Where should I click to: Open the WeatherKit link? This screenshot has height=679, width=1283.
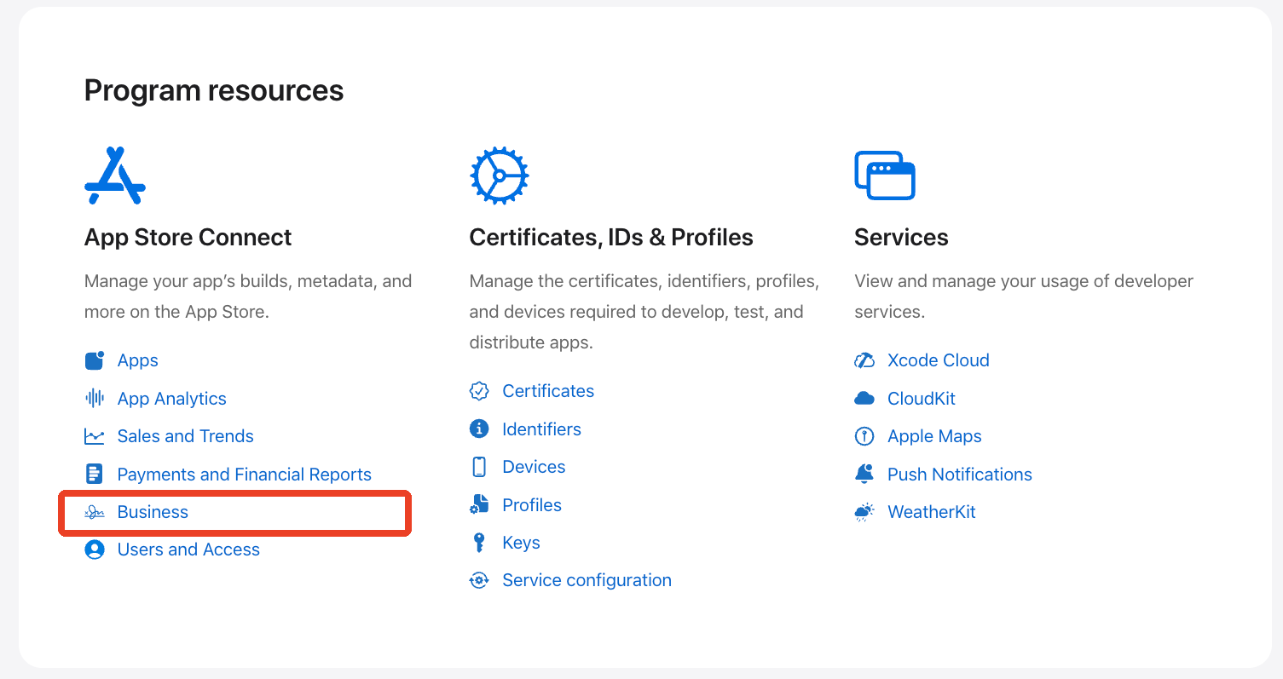(x=932, y=512)
